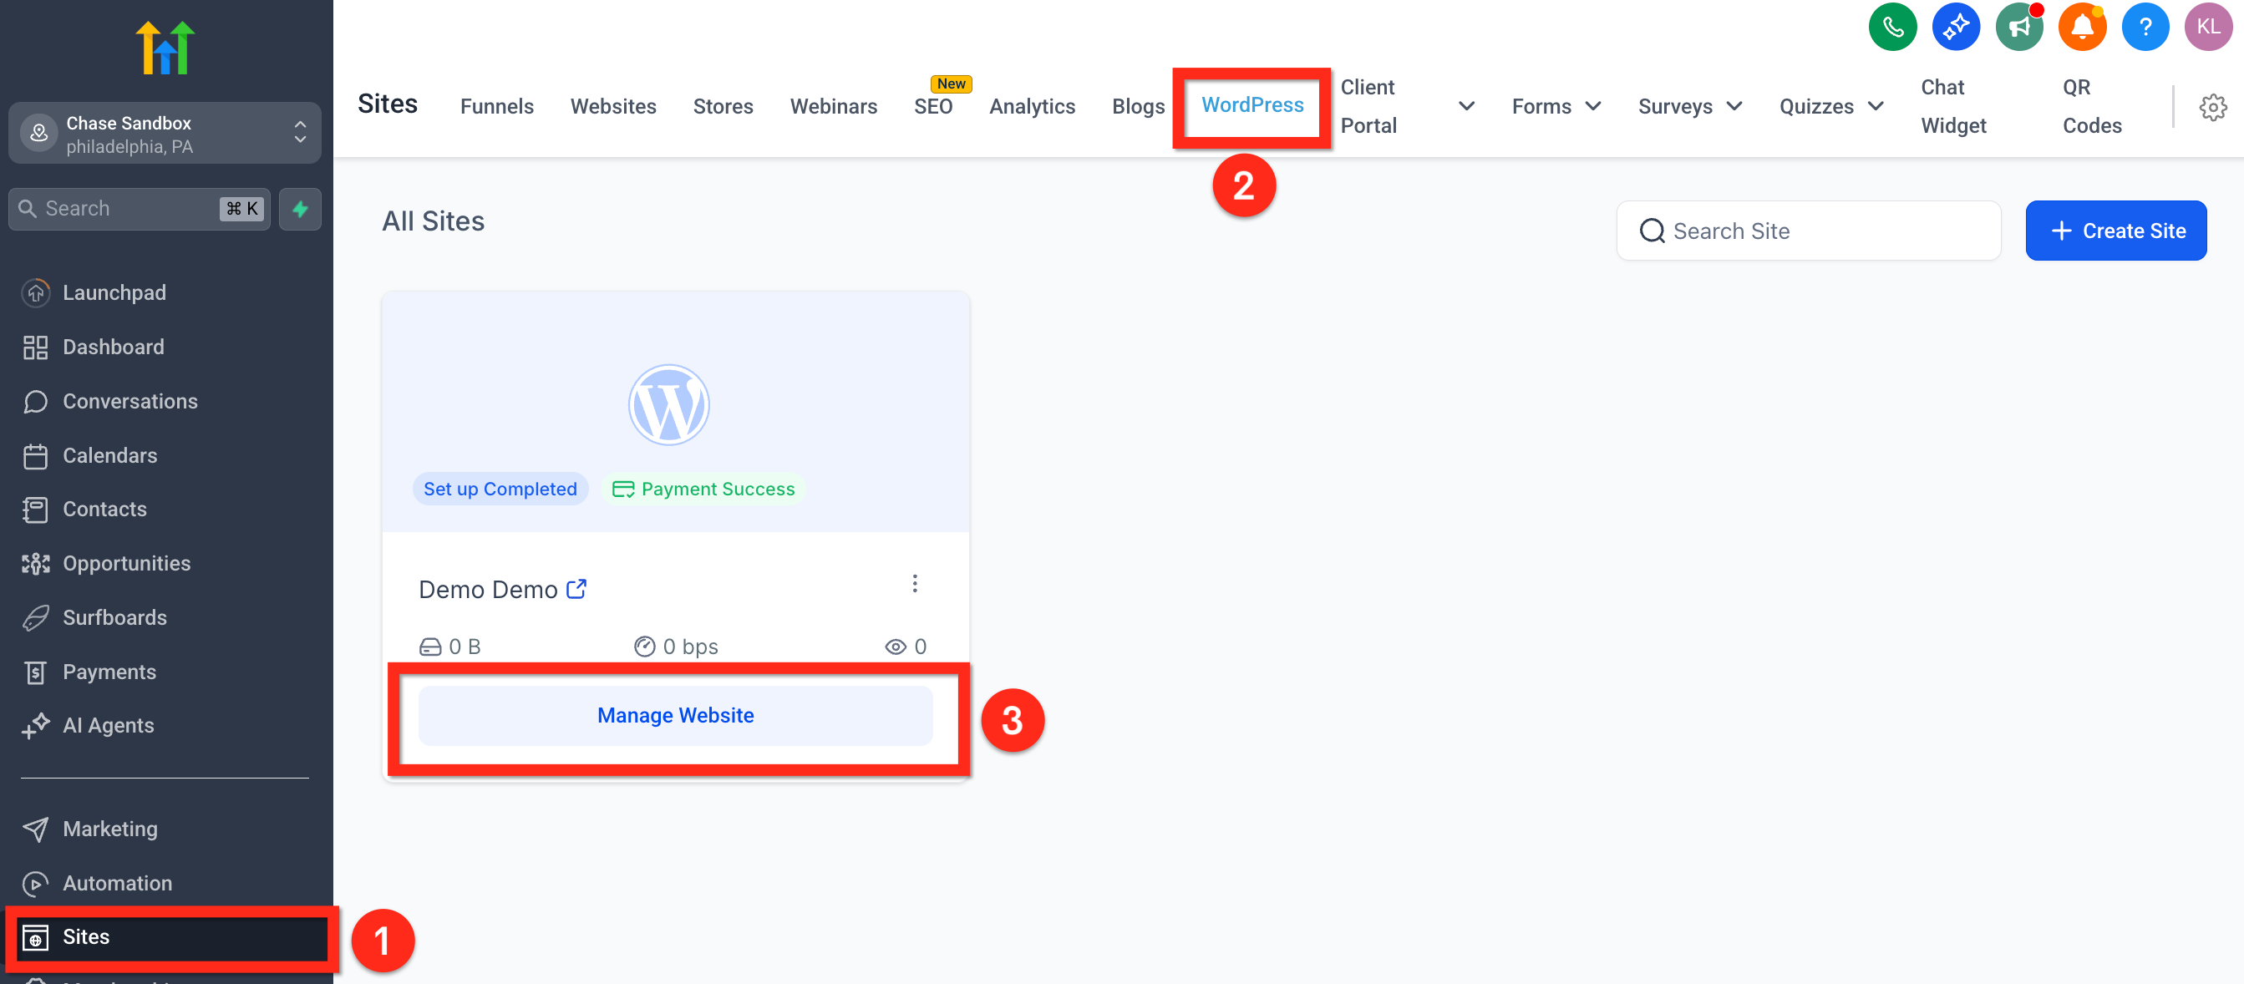Screen dimensions: 2244x984
Task: Open Conversations in the sidebar
Action: [x=129, y=402]
